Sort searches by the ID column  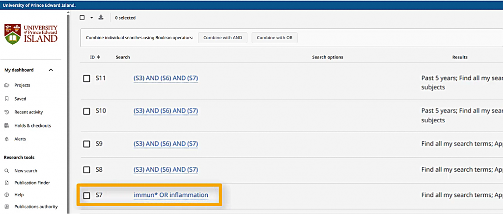[x=95, y=57]
